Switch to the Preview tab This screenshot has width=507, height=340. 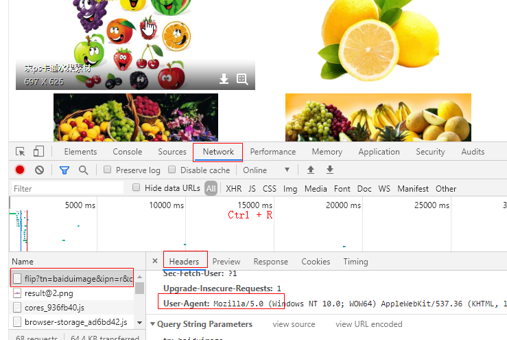pos(226,262)
